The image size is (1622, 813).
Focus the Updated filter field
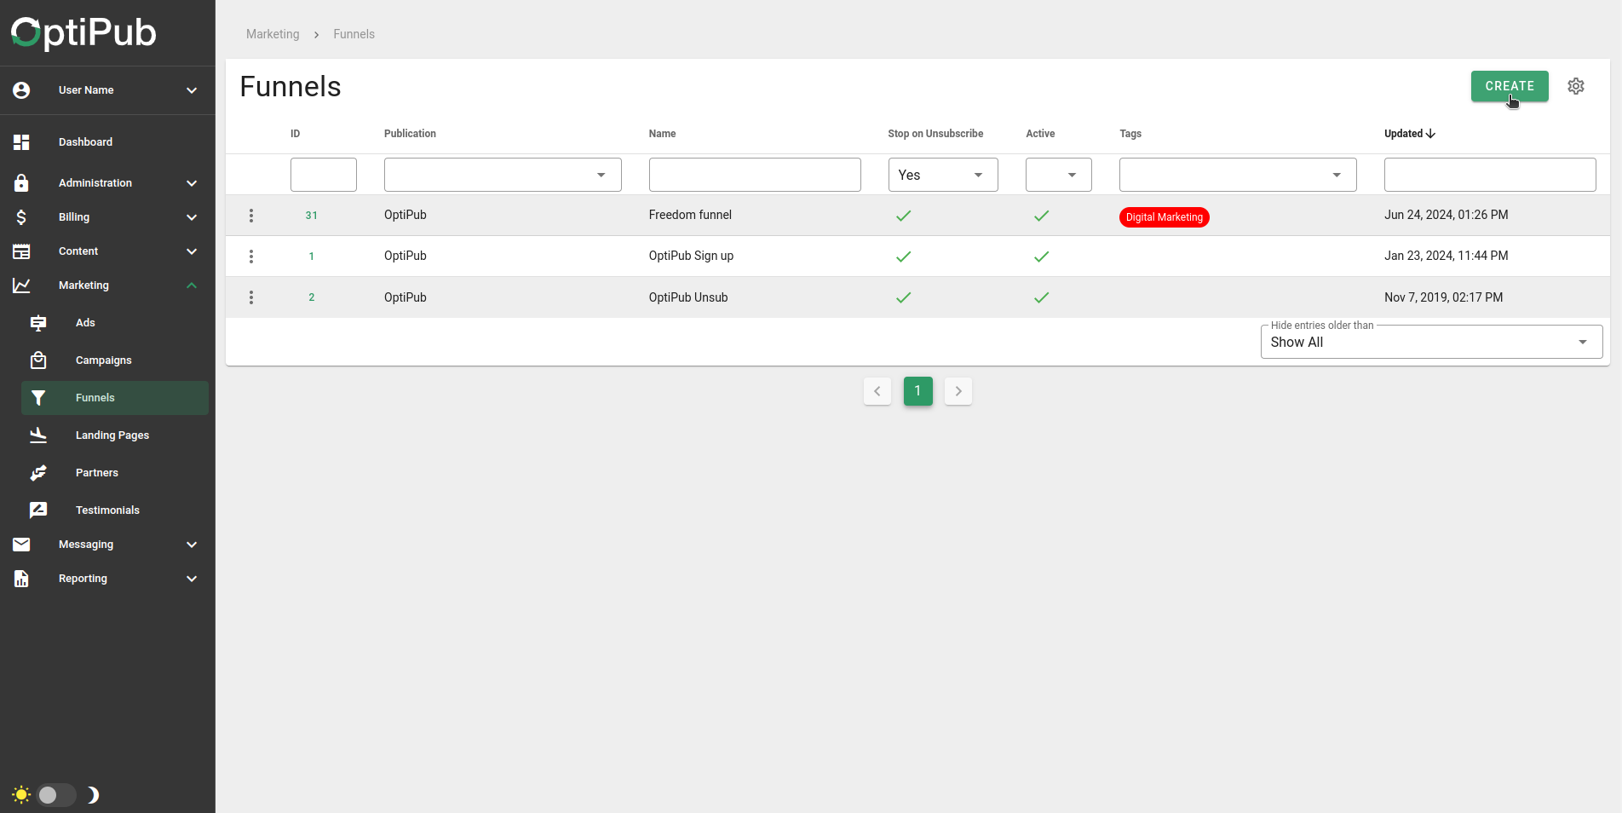click(1490, 175)
